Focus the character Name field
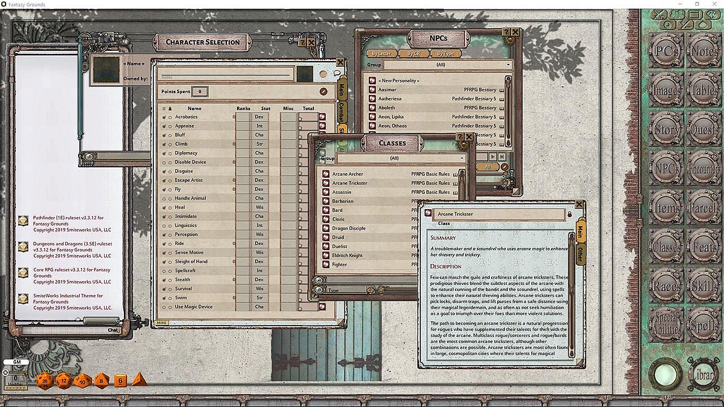724x407 pixels. pyautogui.click(x=227, y=74)
